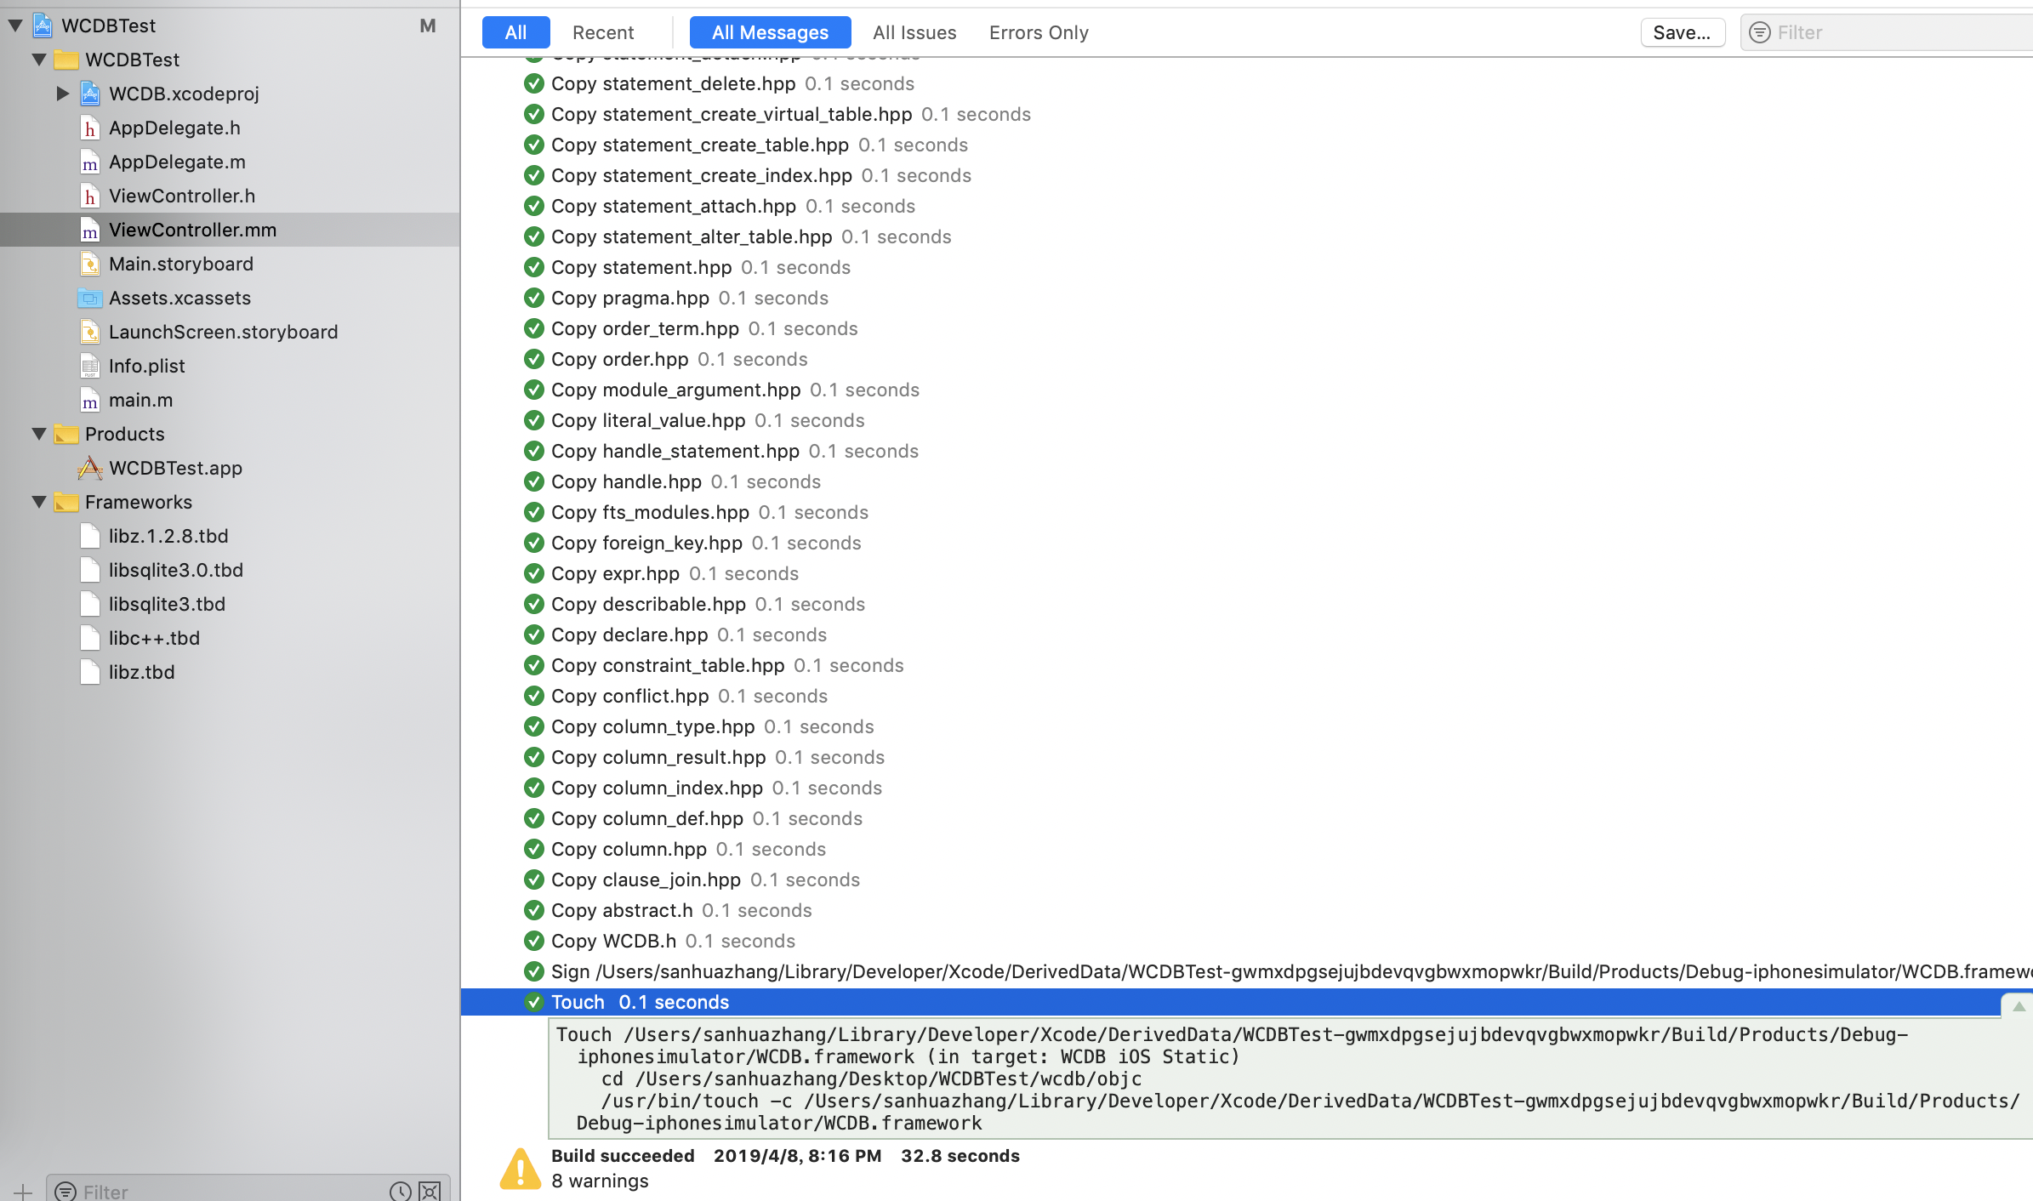Image resolution: width=2033 pixels, height=1201 pixels.
Task: Click the Save... button
Action: pyautogui.click(x=1683, y=32)
